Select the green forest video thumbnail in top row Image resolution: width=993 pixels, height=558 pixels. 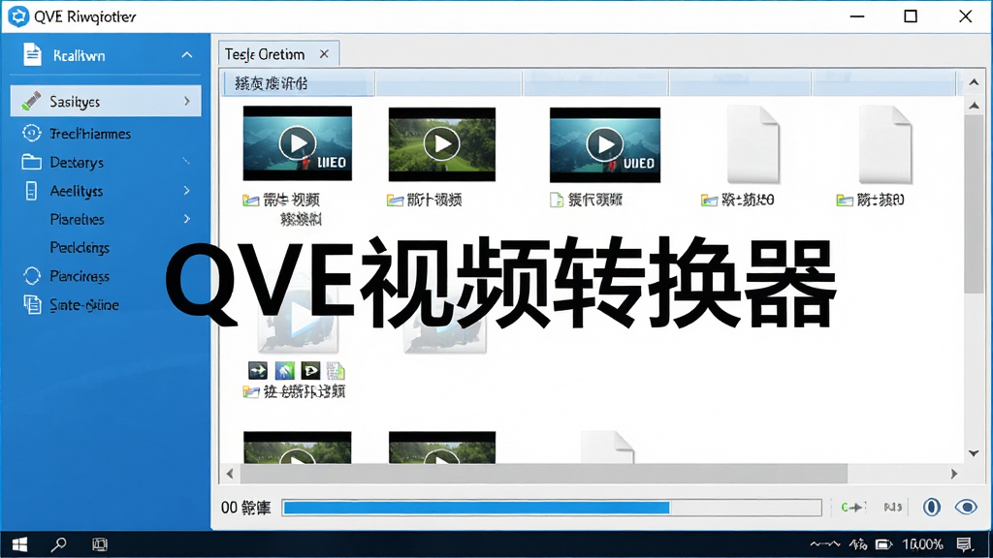click(x=442, y=144)
